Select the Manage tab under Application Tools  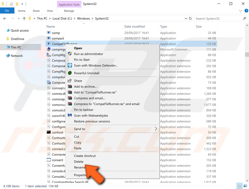[x=69, y=11]
